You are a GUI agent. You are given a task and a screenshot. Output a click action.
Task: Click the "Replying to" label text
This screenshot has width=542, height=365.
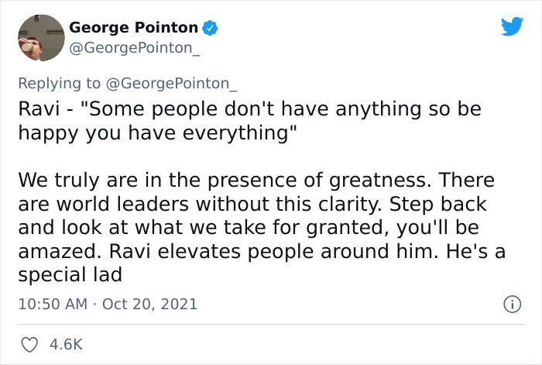(x=59, y=83)
